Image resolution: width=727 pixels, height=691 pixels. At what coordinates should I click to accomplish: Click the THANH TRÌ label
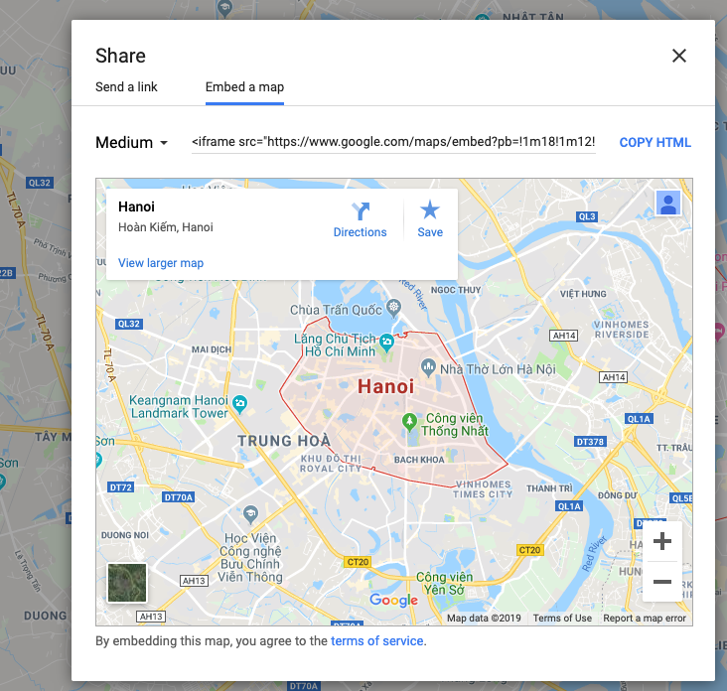point(549,488)
